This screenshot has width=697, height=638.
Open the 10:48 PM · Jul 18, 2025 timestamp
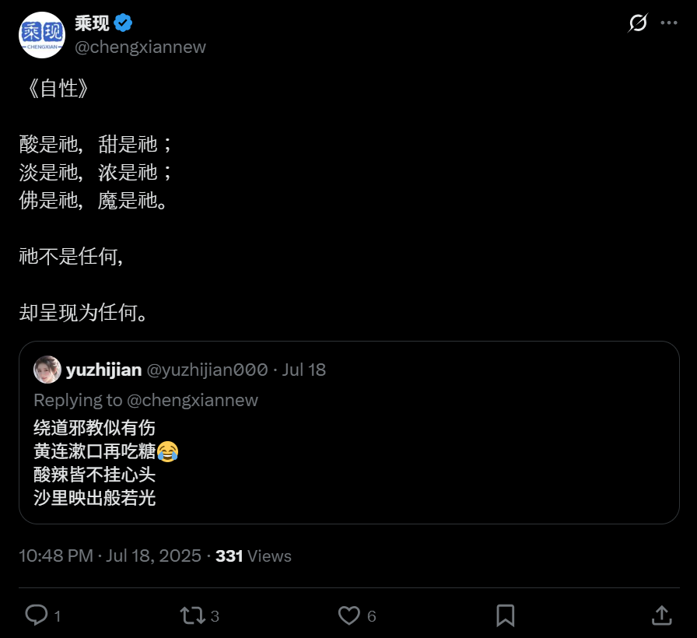(110, 556)
